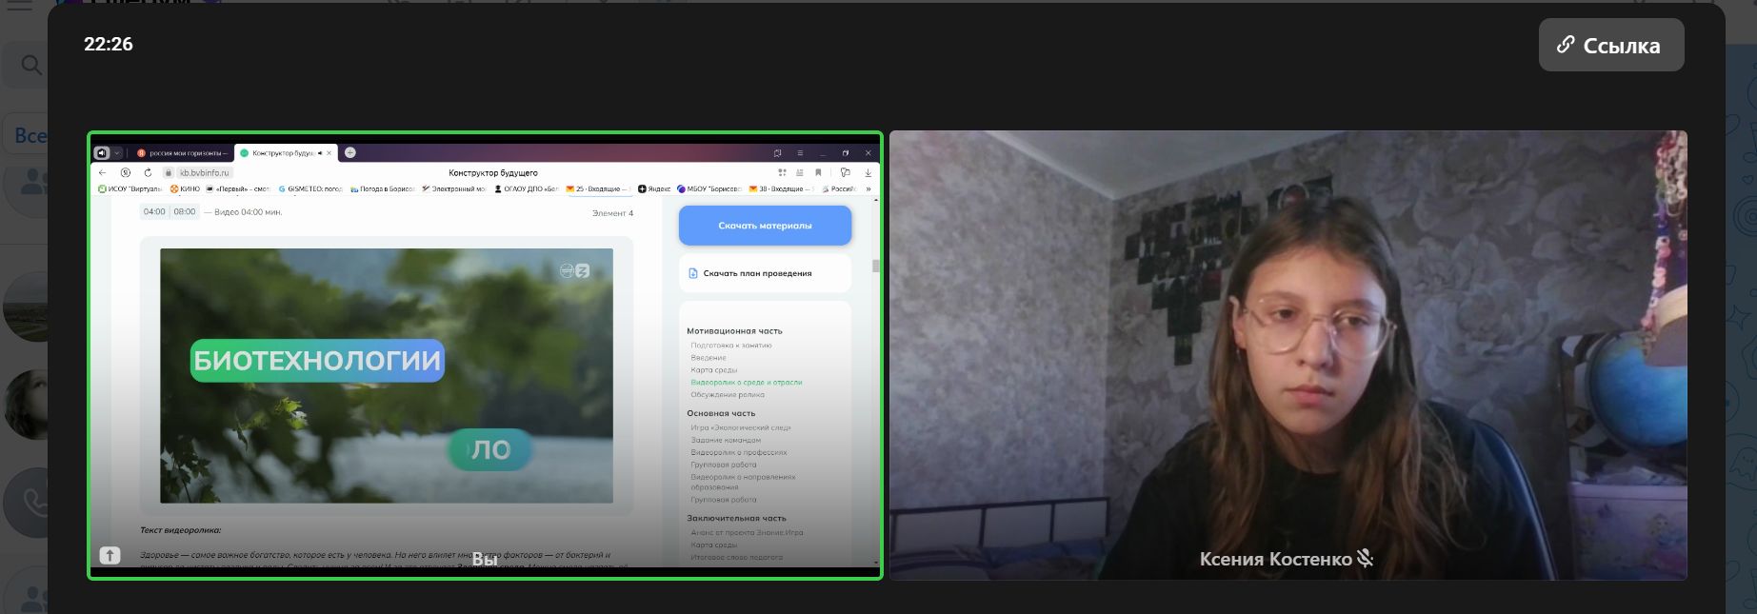Open the КИНО bookmark

185,188
